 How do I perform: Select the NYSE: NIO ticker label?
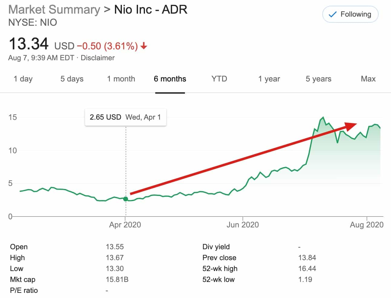[32, 22]
